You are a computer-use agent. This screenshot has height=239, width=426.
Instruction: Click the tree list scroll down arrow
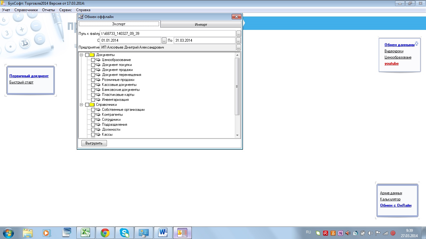(x=237, y=135)
